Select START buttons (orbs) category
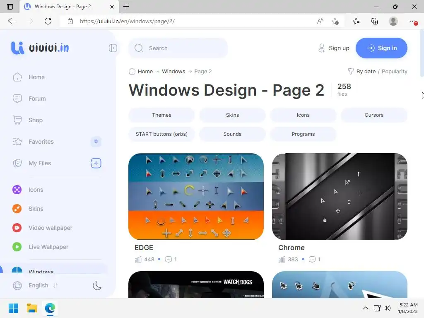Image resolution: width=424 pixels, height=318 pixels. pyautogui.click(x=162, y=134)
